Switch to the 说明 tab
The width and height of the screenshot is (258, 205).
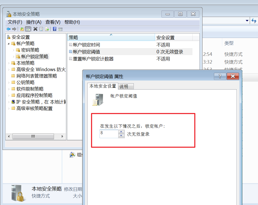126,86
